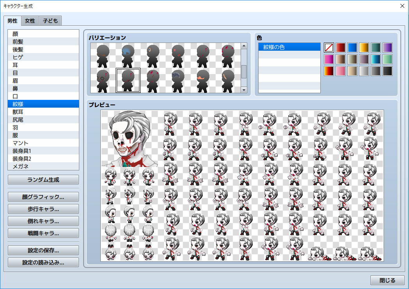The image size is (409, 289).
Task: Select the blue face paint variation thumbnail
Action: pyautogui.click(x=127, y=55)
